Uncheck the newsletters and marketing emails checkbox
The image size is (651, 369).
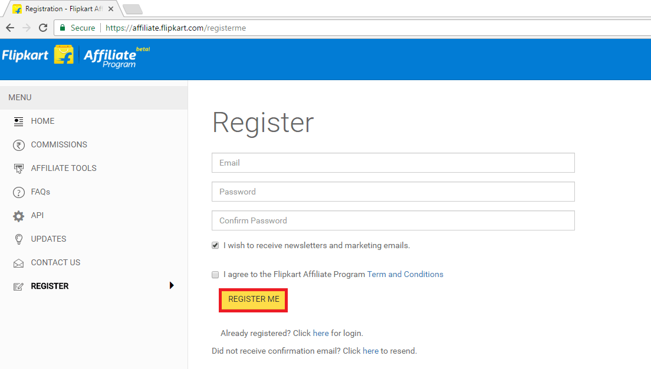[215, 245]
